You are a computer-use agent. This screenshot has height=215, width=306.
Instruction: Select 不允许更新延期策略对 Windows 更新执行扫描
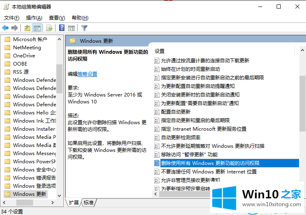click(x=213, y=146)
